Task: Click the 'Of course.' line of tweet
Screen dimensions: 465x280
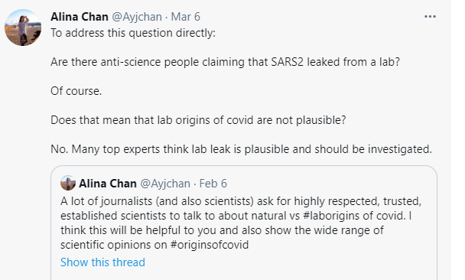Action: point(76,91)
